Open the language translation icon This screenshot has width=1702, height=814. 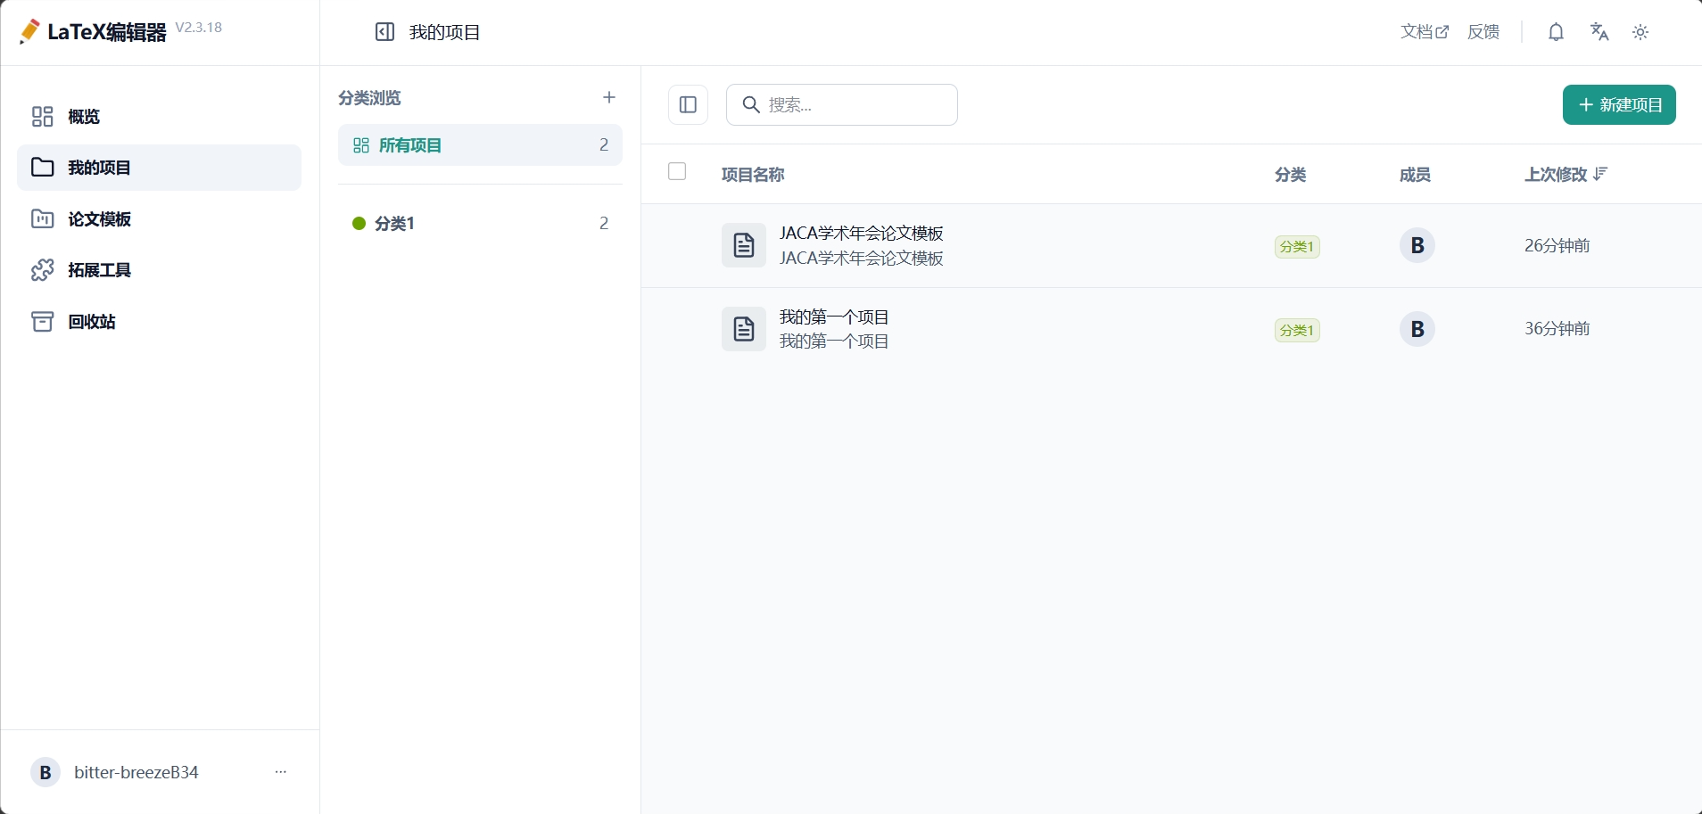(1599, 32)
